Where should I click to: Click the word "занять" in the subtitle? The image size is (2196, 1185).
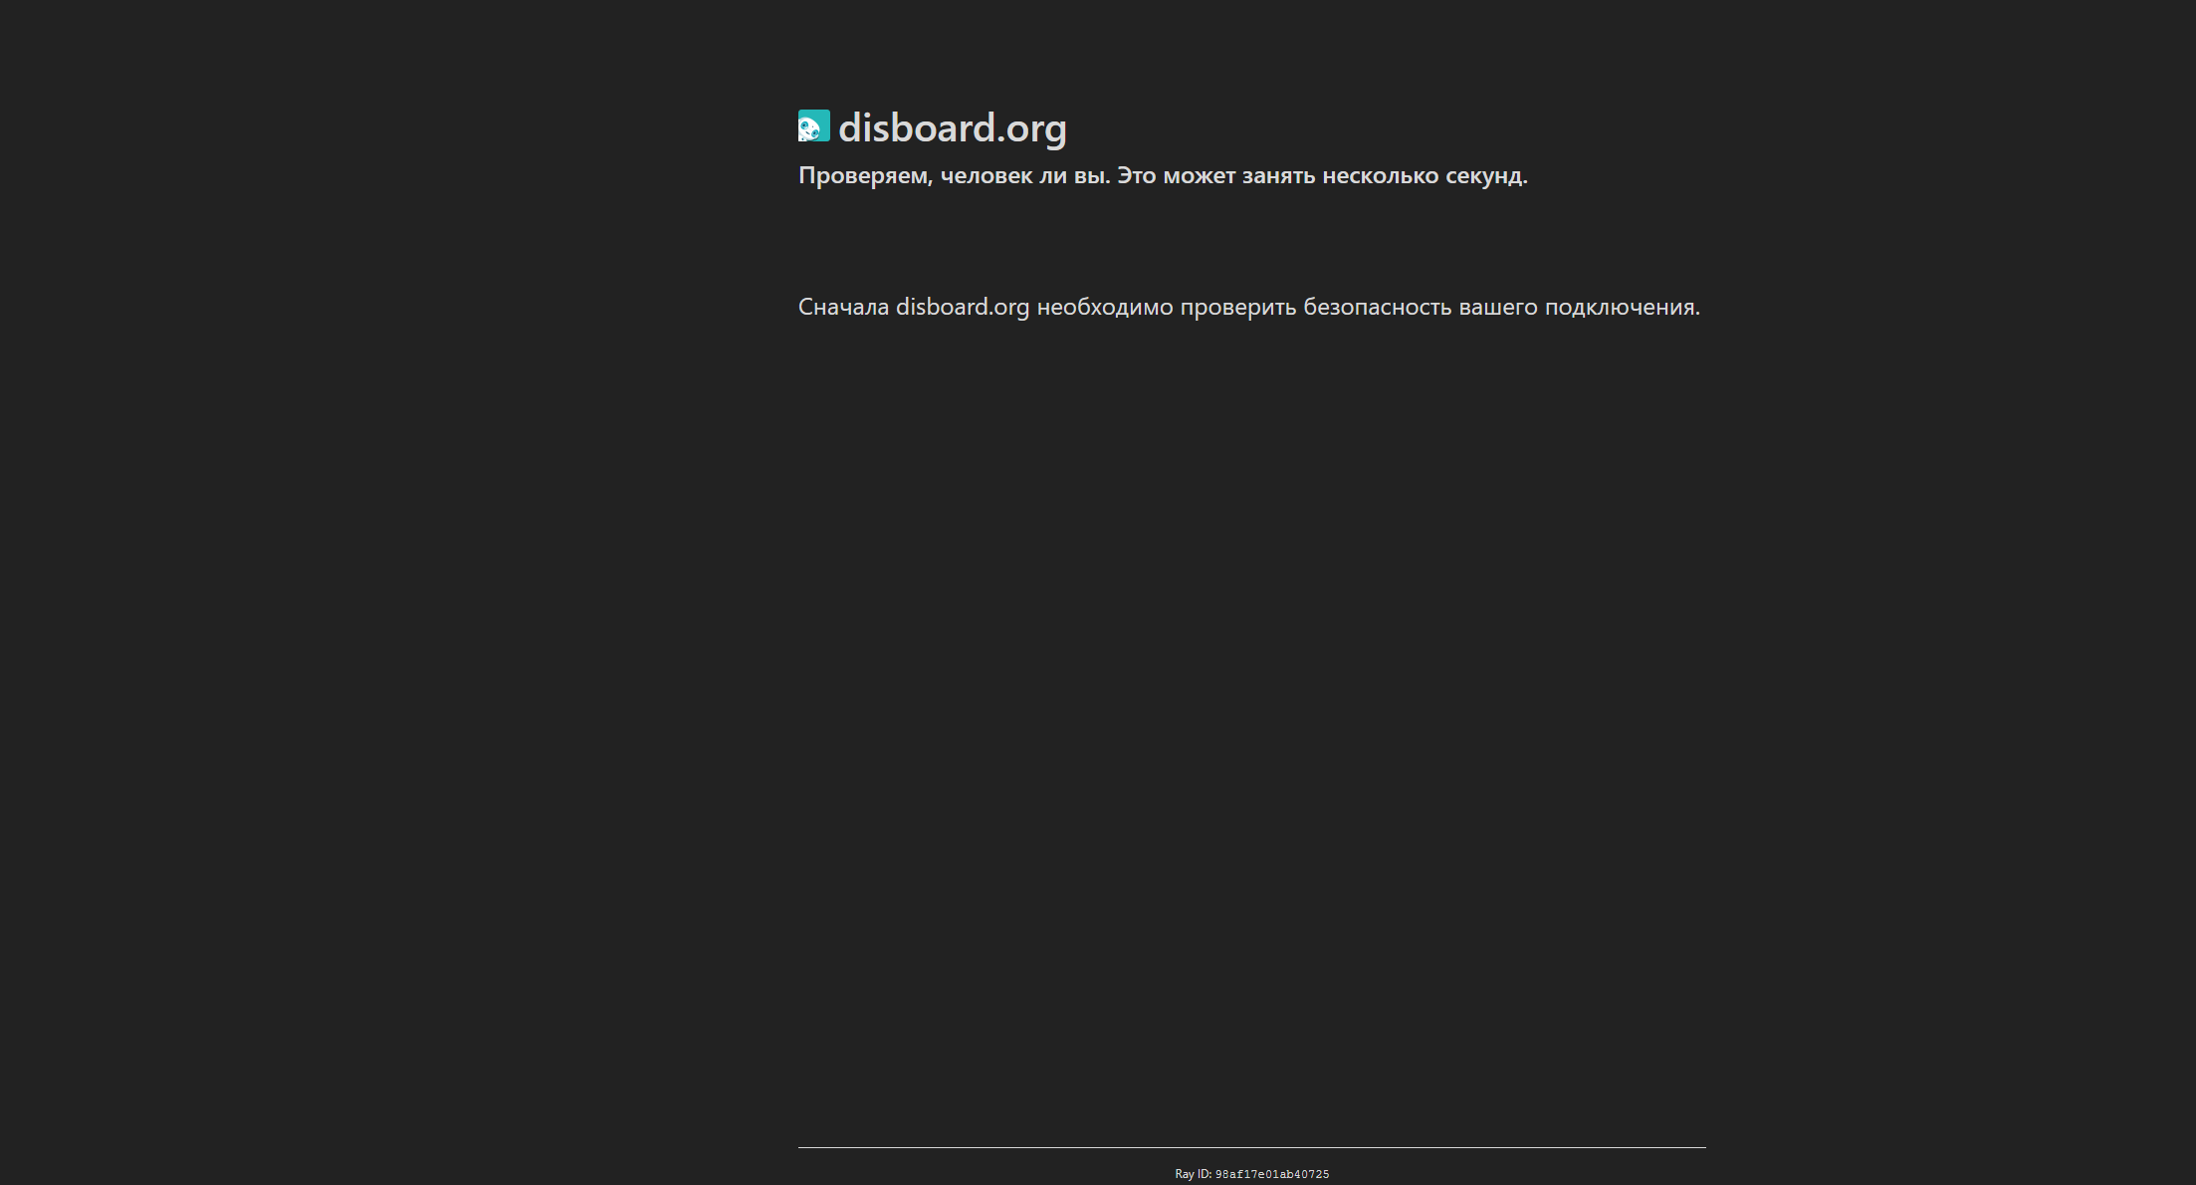coord(1278,175)
